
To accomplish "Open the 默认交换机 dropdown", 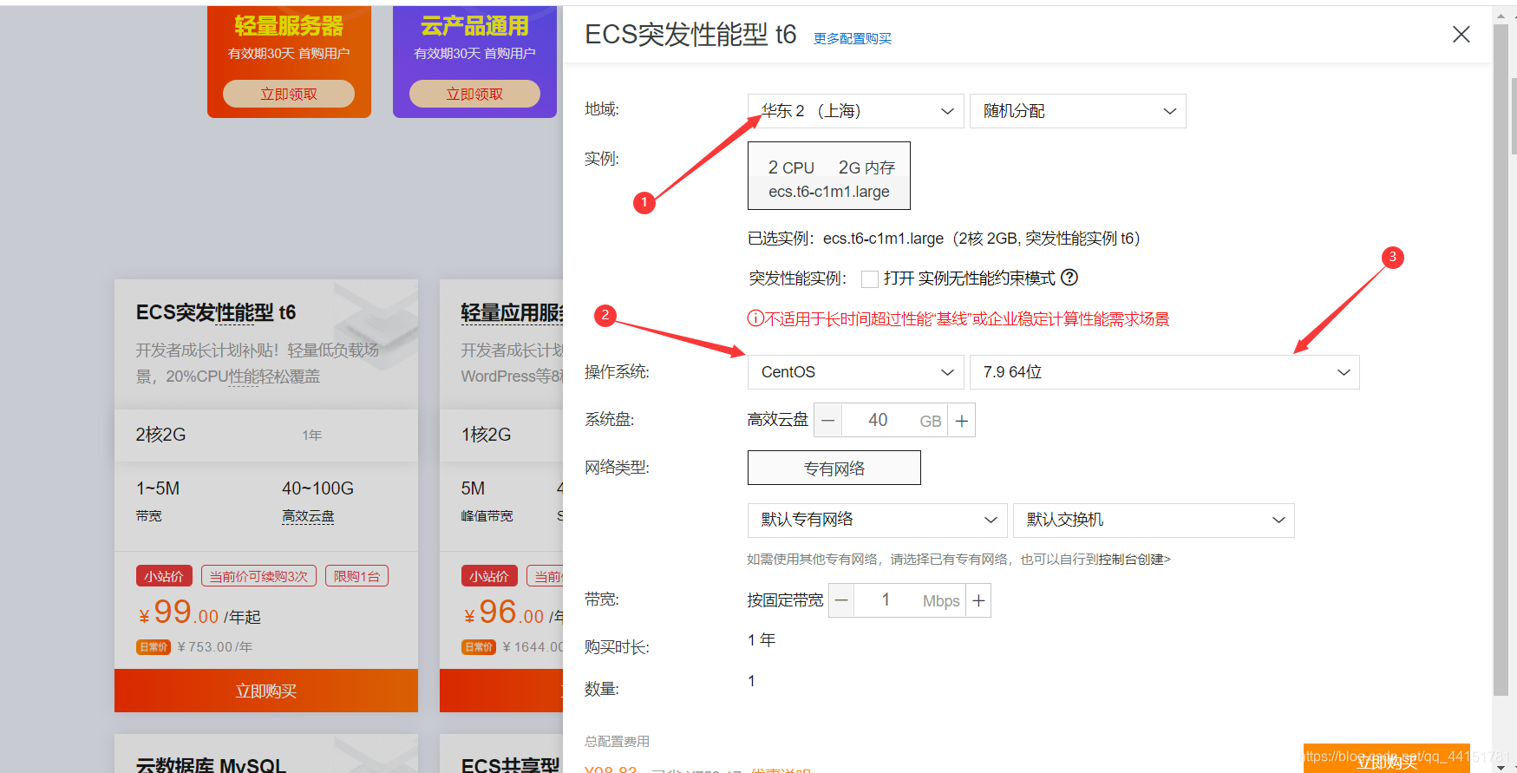I will tap(1154, 520).
